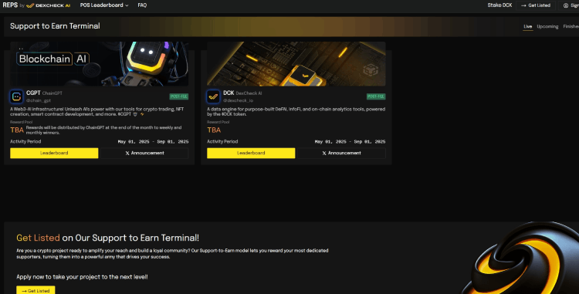Click the X logo in CGPT Announcement button
This screenshot has width=579, height=294.
[x=127, y=153]
